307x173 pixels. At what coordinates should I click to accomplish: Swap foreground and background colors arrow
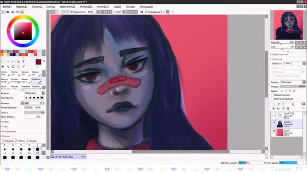44,61
